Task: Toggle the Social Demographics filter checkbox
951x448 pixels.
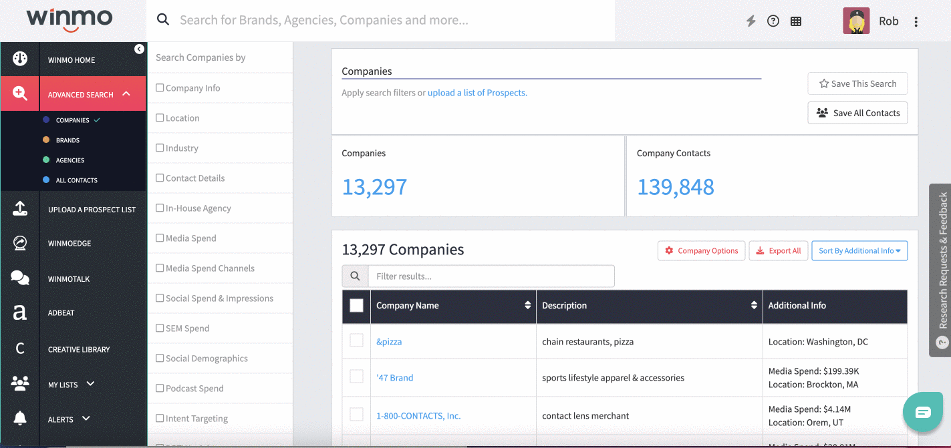Action: [160, 358]
